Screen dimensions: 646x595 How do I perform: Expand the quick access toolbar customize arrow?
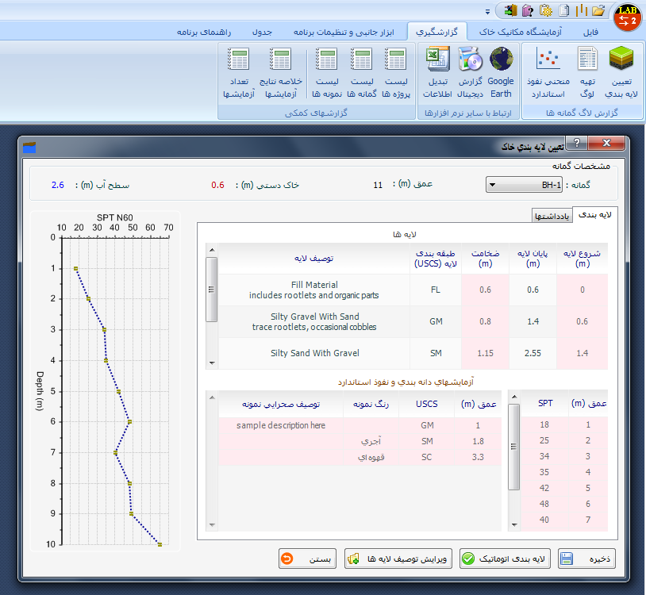click(x=486, y=11)
